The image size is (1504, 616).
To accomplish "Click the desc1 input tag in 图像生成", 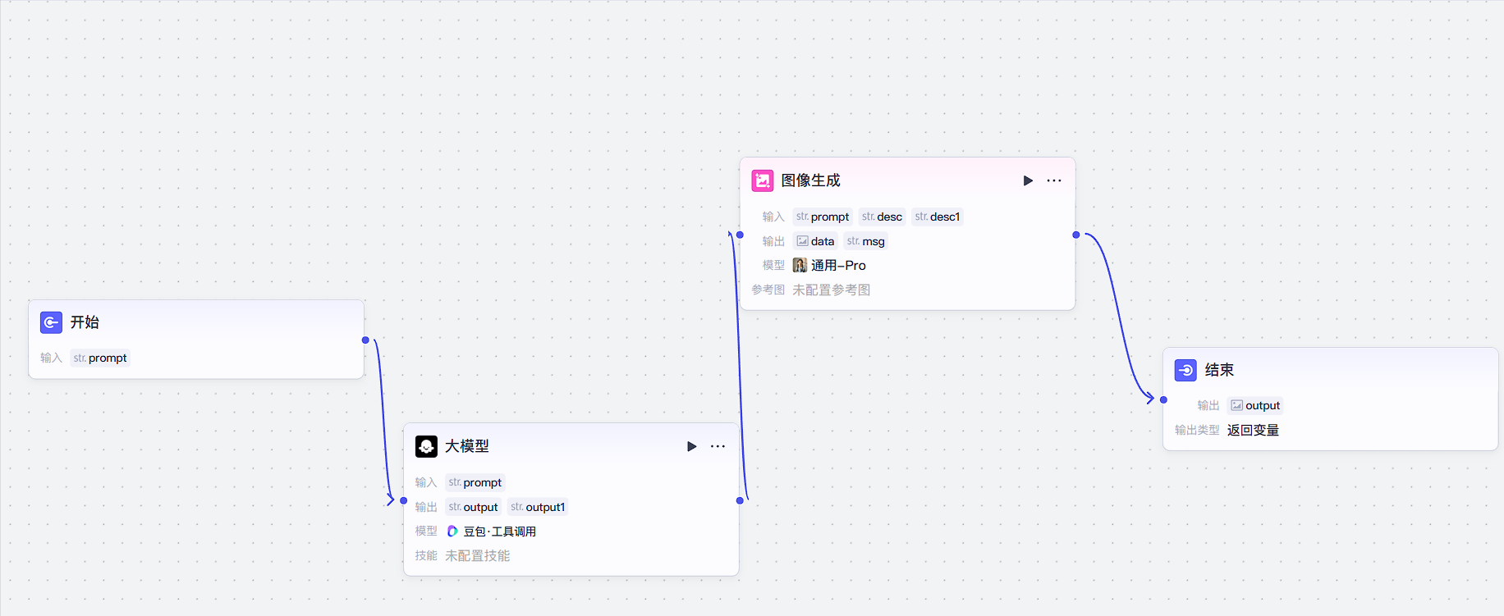I will click(938, 217).
